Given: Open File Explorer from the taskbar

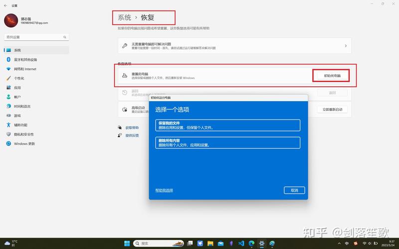Looking at the screenshot, I should point(210,244).
